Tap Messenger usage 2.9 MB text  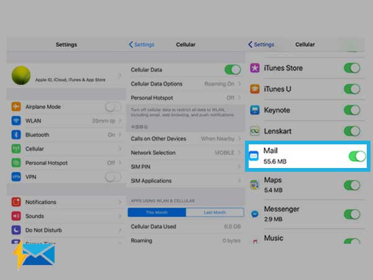pos(274,219)
